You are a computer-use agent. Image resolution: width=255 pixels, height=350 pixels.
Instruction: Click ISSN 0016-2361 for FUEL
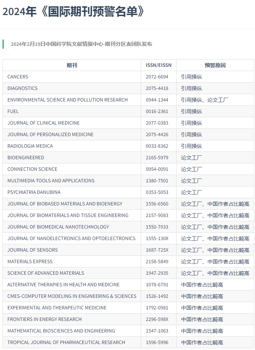pyautogui.click(x=157, y=111)
